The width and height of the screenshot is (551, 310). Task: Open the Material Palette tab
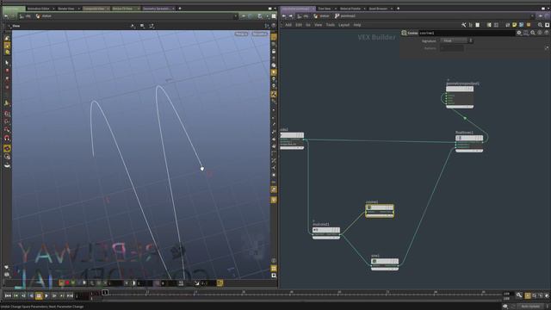pyautogui.click(x=350, y=9)
